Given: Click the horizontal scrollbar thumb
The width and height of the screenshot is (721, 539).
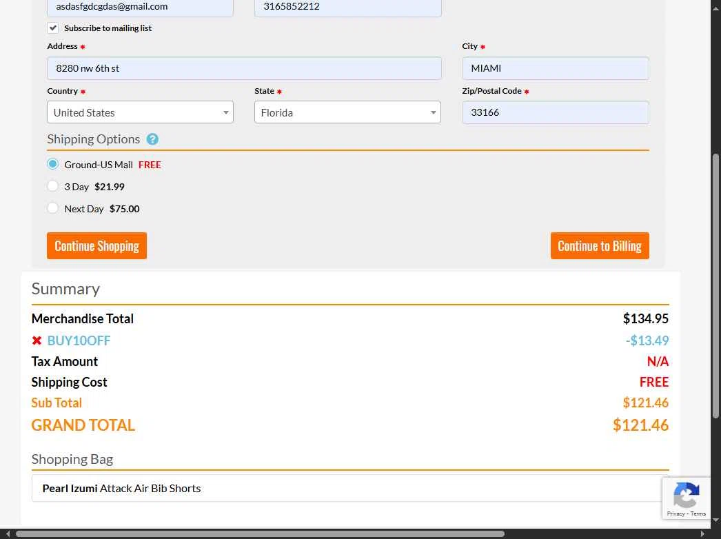Looking at the screenshot, I should [x=260, y=534].
